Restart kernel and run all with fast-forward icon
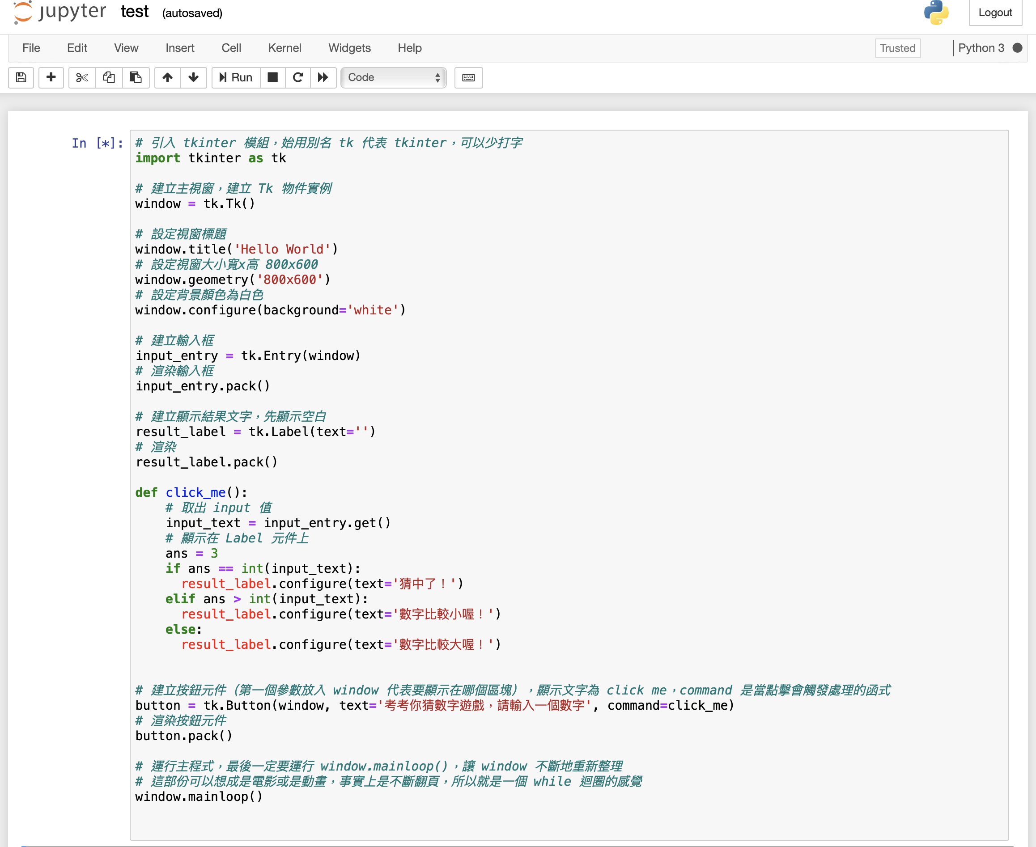Viewport: 1036px width, 847px height. 323,77
